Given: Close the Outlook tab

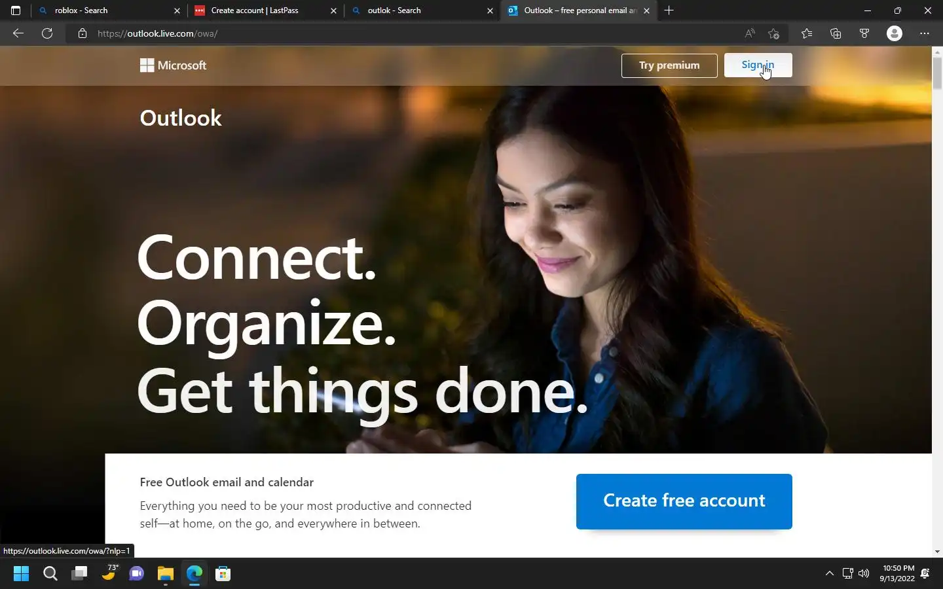Looking at the screenshot, I should [646, 10].
